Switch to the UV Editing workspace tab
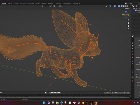The image size is (140, 105). (23, 4)
